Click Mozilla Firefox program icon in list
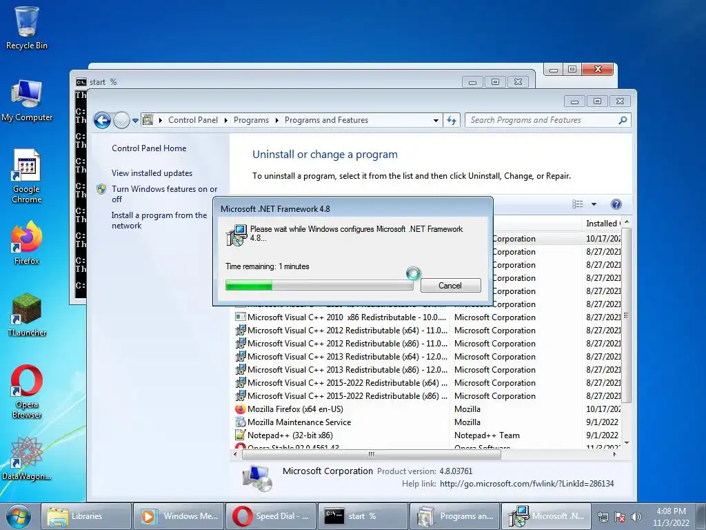The width and height of the screenshot is (706, 530). 241,409
